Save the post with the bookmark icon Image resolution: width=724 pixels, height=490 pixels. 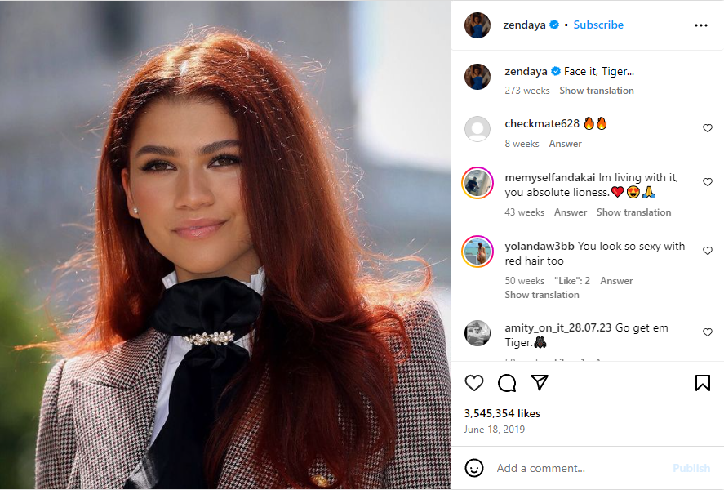coord(702,383)
